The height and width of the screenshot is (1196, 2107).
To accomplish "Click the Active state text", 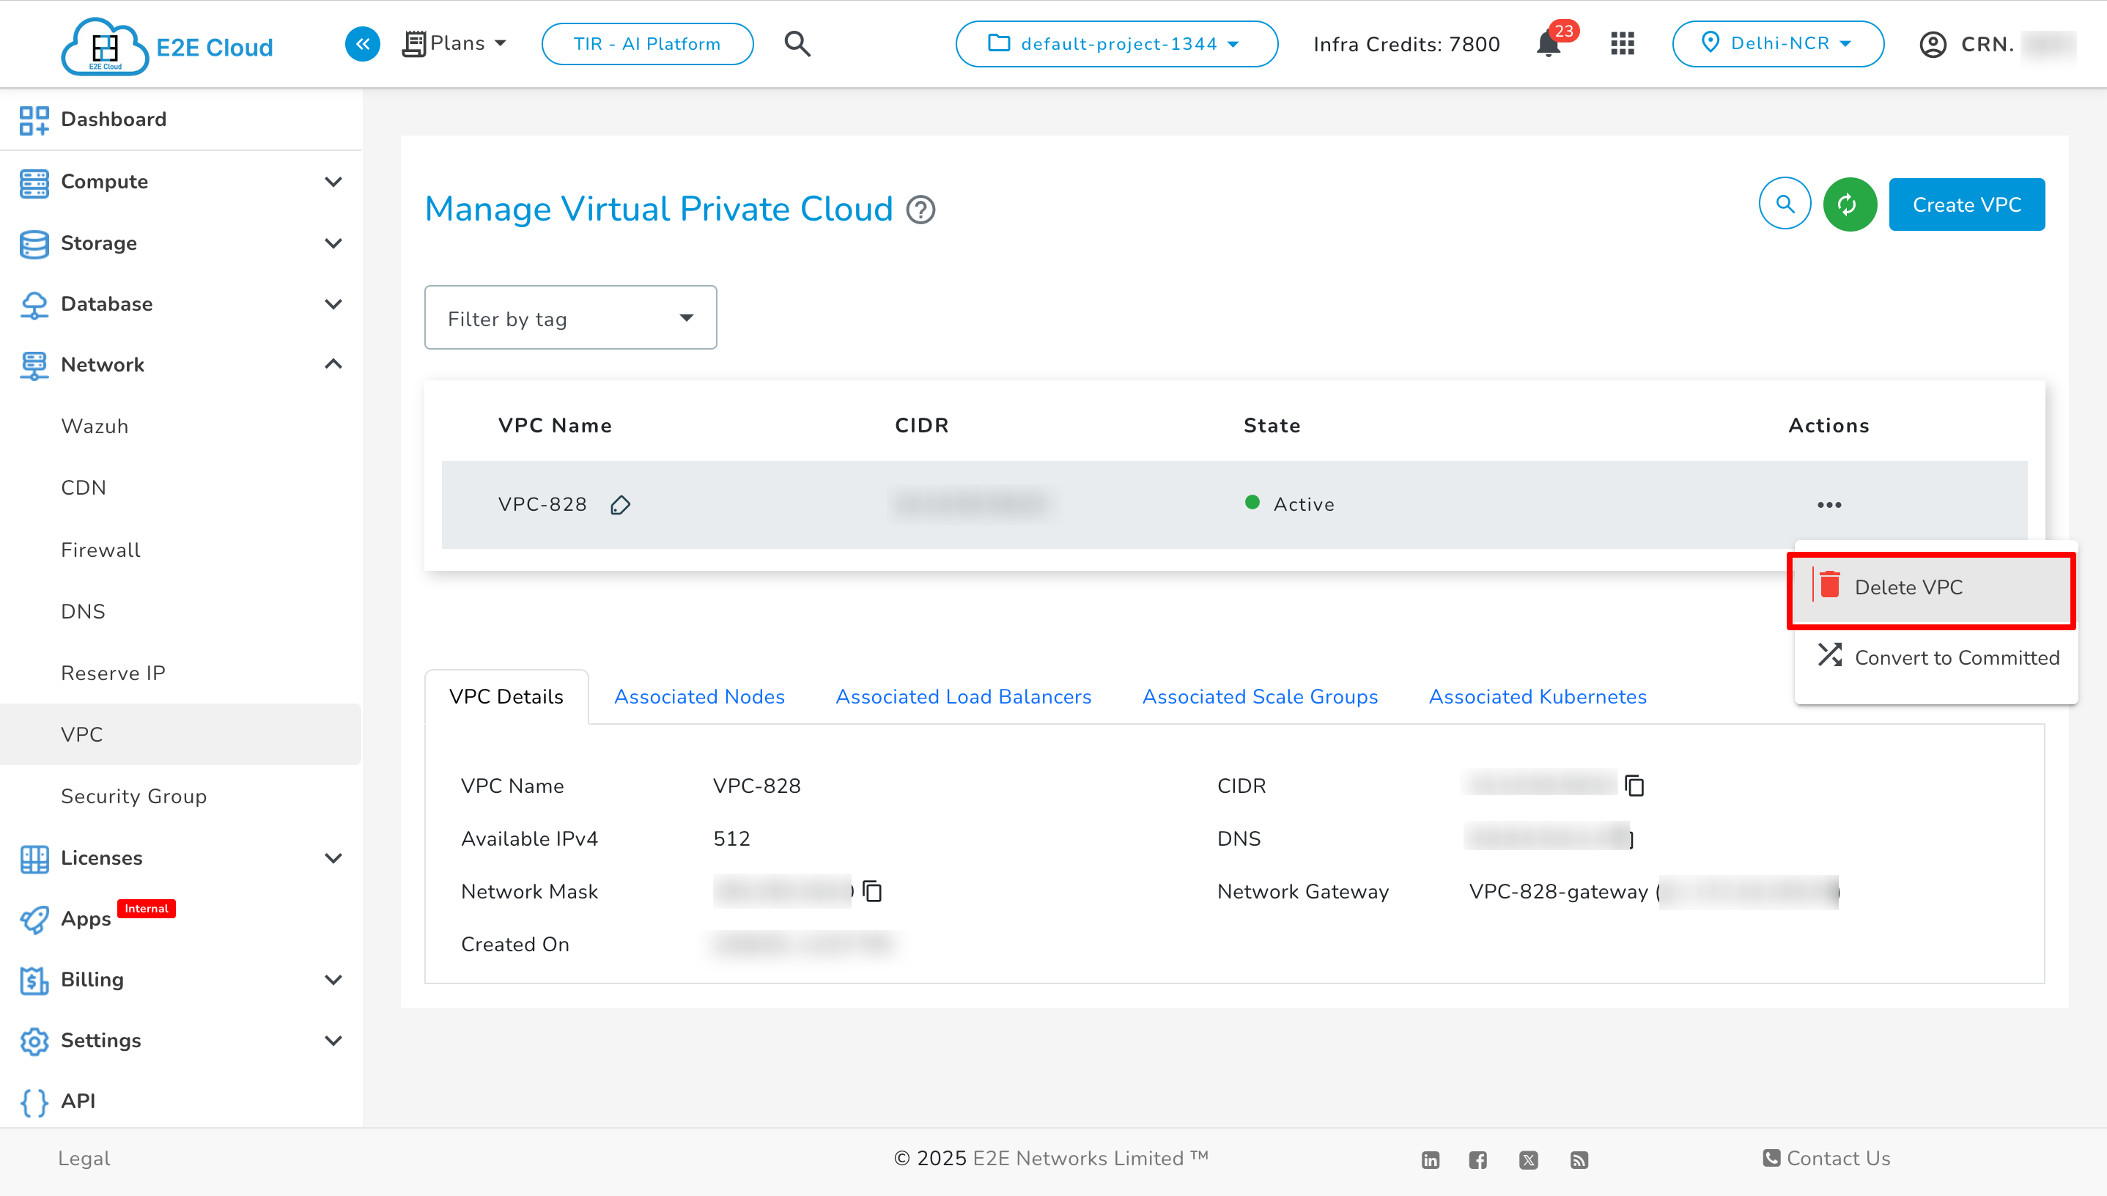I will click(1304, 504).
